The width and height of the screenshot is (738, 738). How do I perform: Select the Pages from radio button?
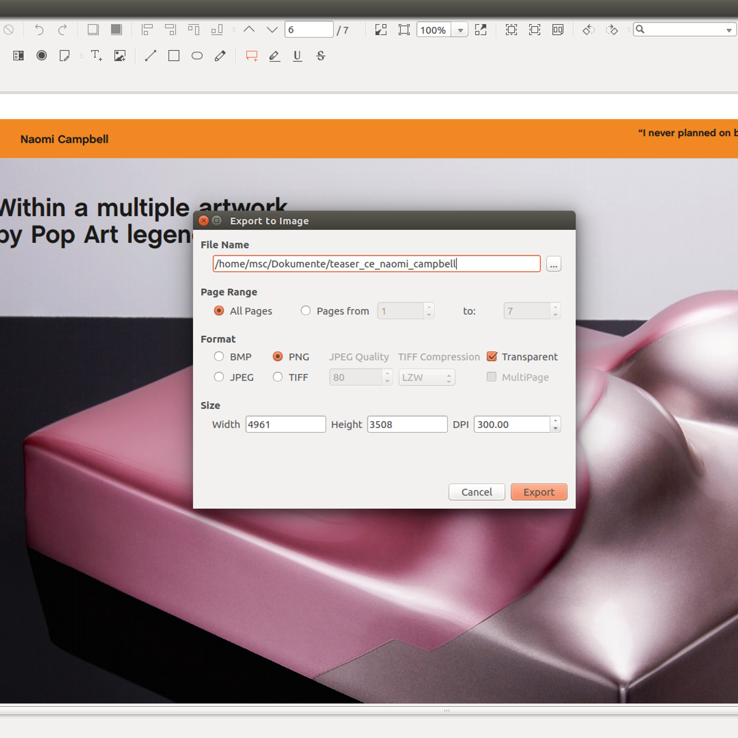(x=305, y=311)
